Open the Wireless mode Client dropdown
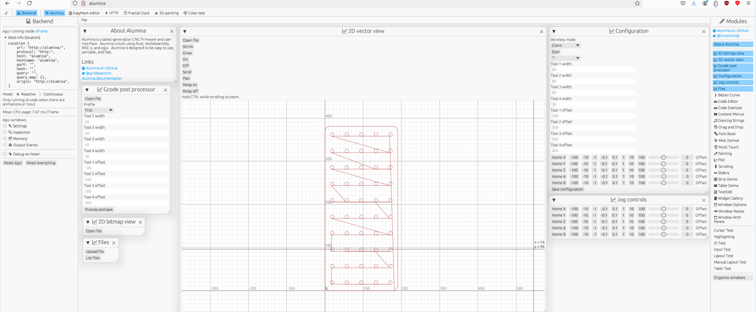This screenshot has height=312, width=756. click(x=565, y=45)
